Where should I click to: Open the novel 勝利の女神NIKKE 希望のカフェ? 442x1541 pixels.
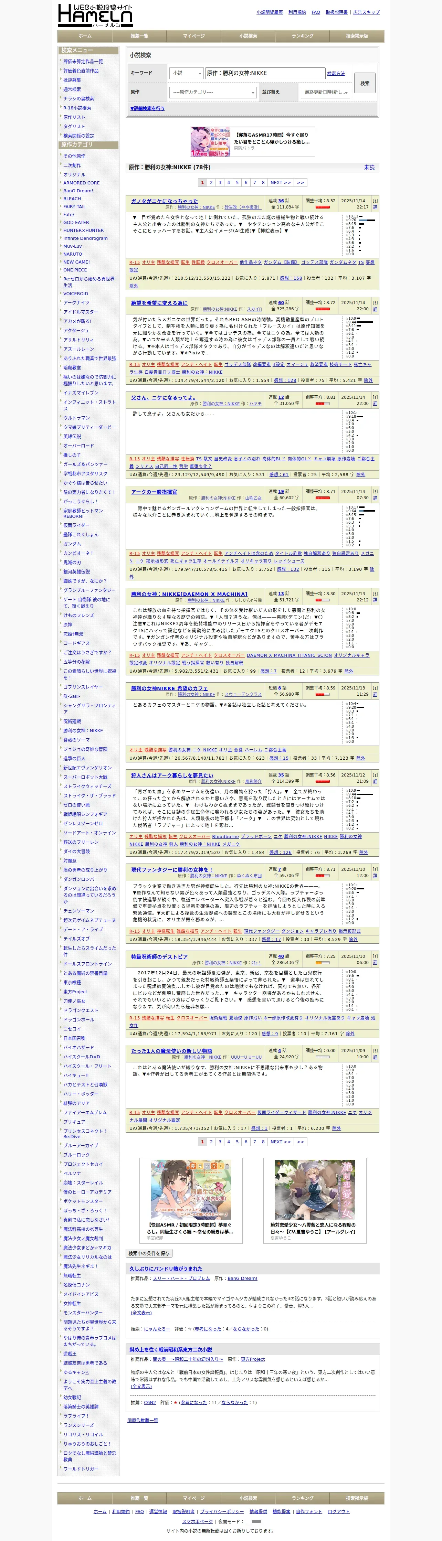169,688
